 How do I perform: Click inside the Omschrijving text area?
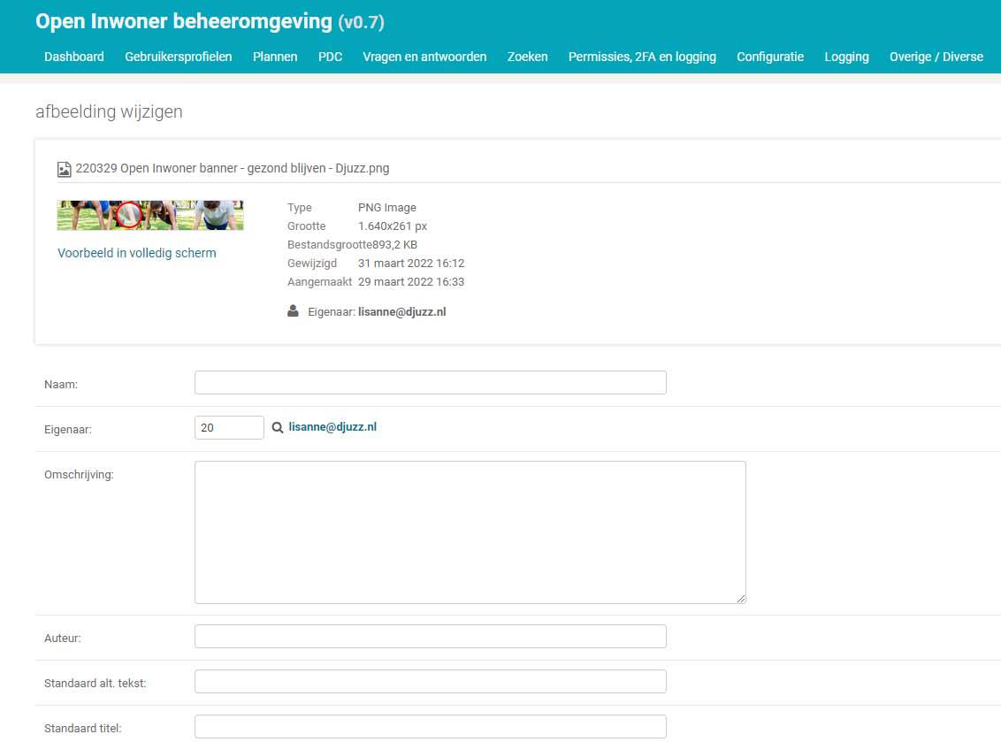(470, 532)
